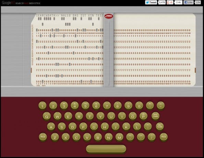Screen dimensions: 204x158
Task: Click the DIS-CARD key
Action: point(155,116)
